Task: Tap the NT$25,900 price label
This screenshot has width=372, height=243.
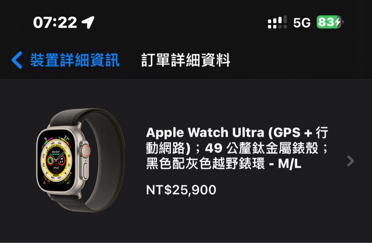Action: (181, 190)
